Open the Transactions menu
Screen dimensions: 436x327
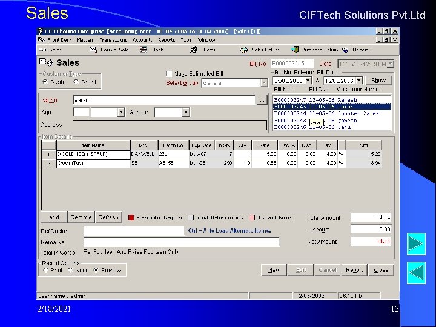tap(113, 40)
